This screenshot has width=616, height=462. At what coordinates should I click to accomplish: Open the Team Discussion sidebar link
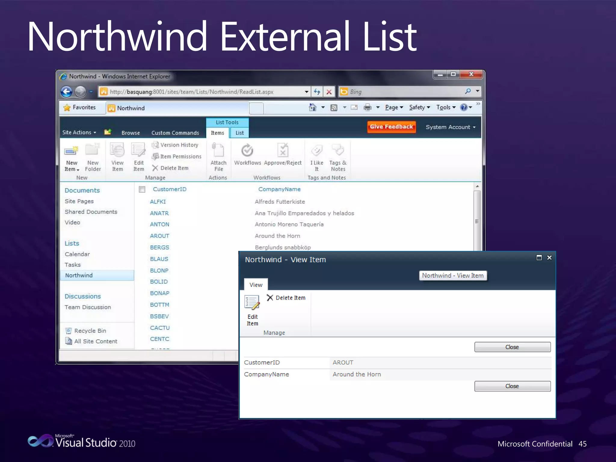(88, 307)
